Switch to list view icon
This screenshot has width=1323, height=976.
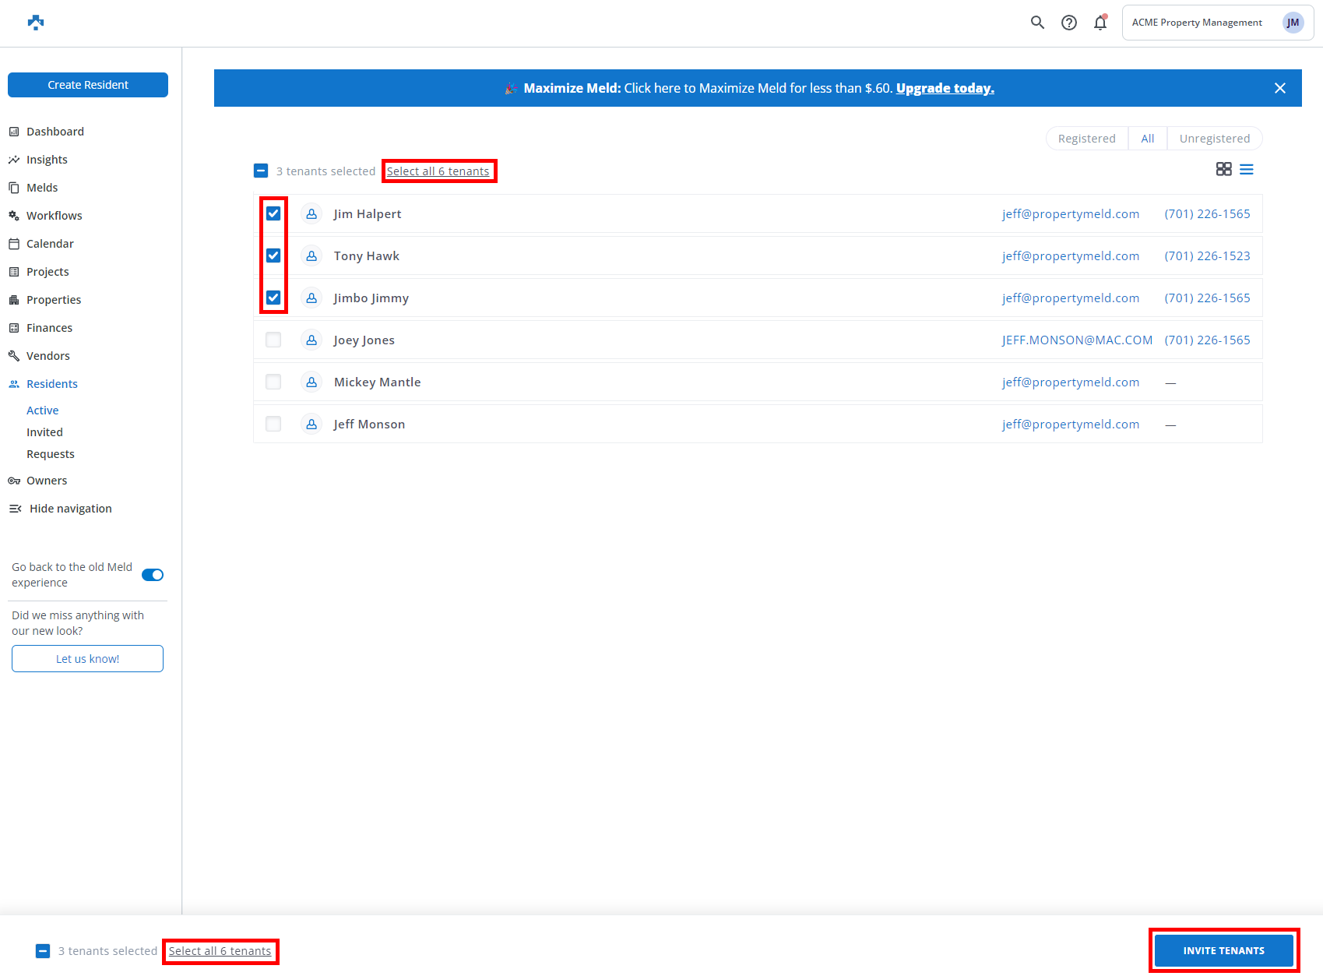click(1246, 169)
